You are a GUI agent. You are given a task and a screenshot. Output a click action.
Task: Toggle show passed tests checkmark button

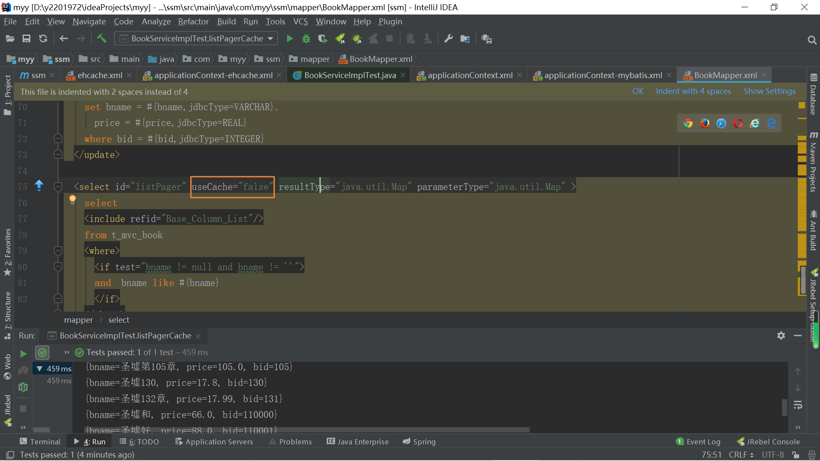(x=42, y=353)
